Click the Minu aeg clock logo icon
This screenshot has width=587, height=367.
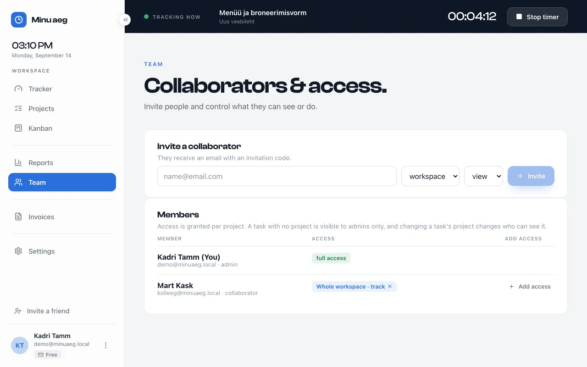coord(19,20)
